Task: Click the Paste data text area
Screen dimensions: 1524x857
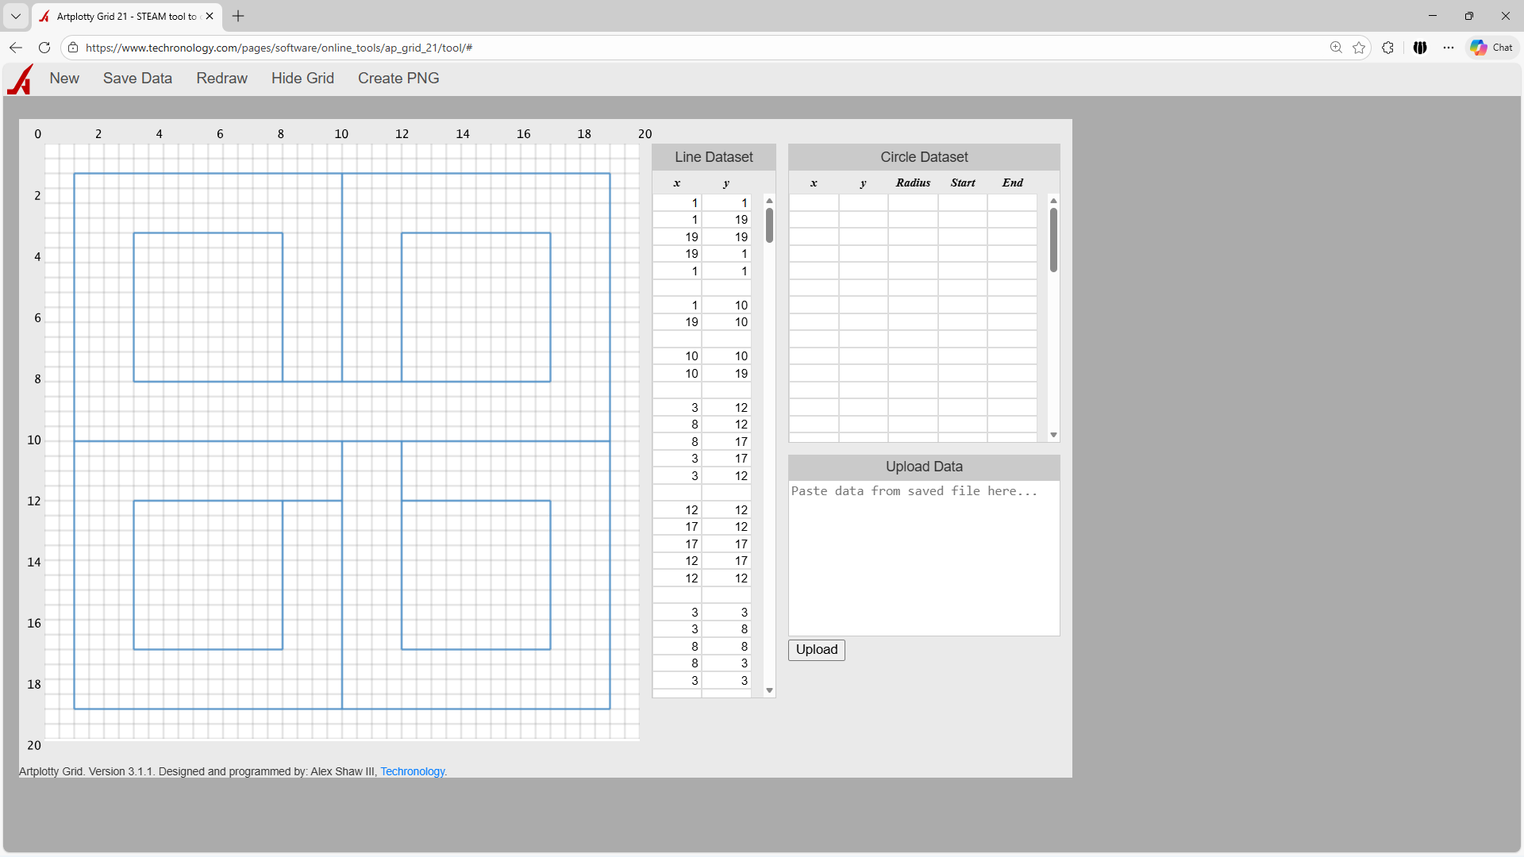Action: click(924, 557)
